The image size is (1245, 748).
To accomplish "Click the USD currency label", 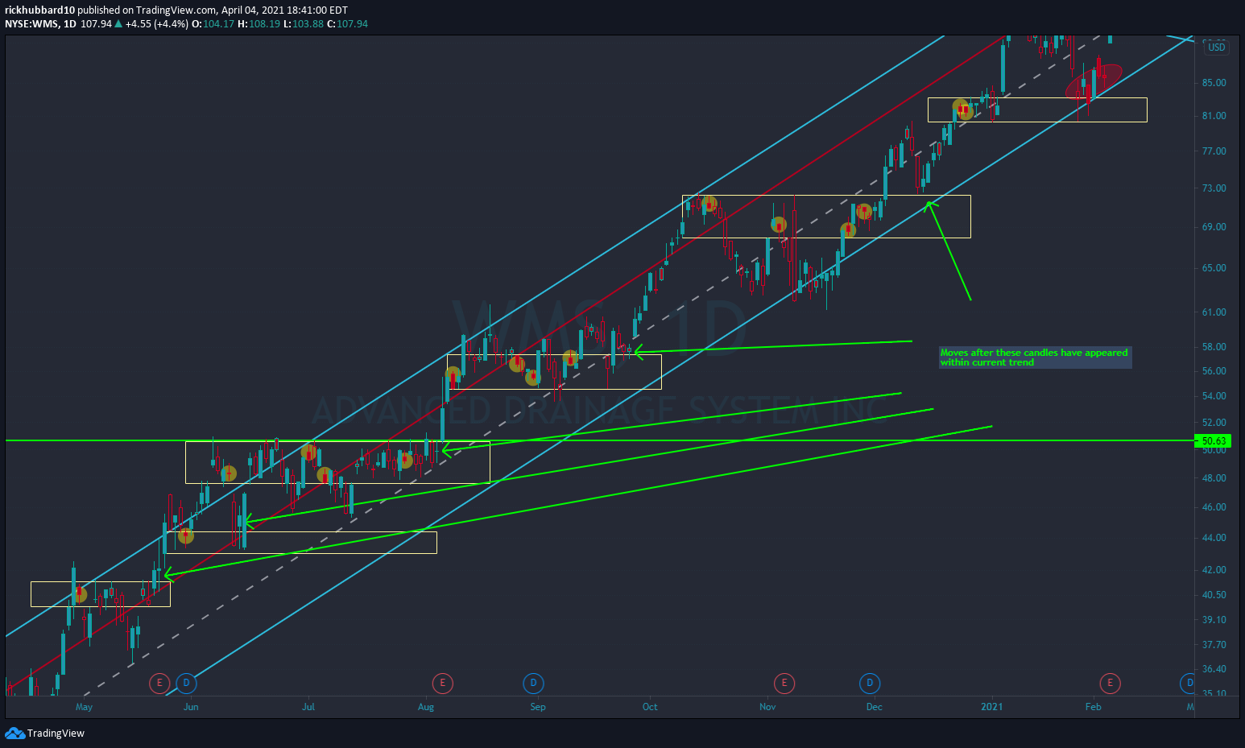I will click(x=1216, y=48).
